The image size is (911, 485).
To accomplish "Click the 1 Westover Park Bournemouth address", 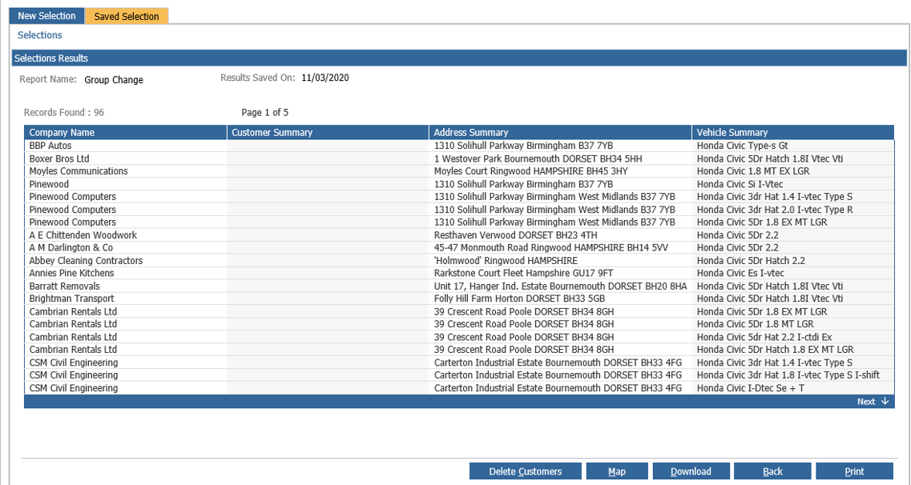I will (538, 158).
